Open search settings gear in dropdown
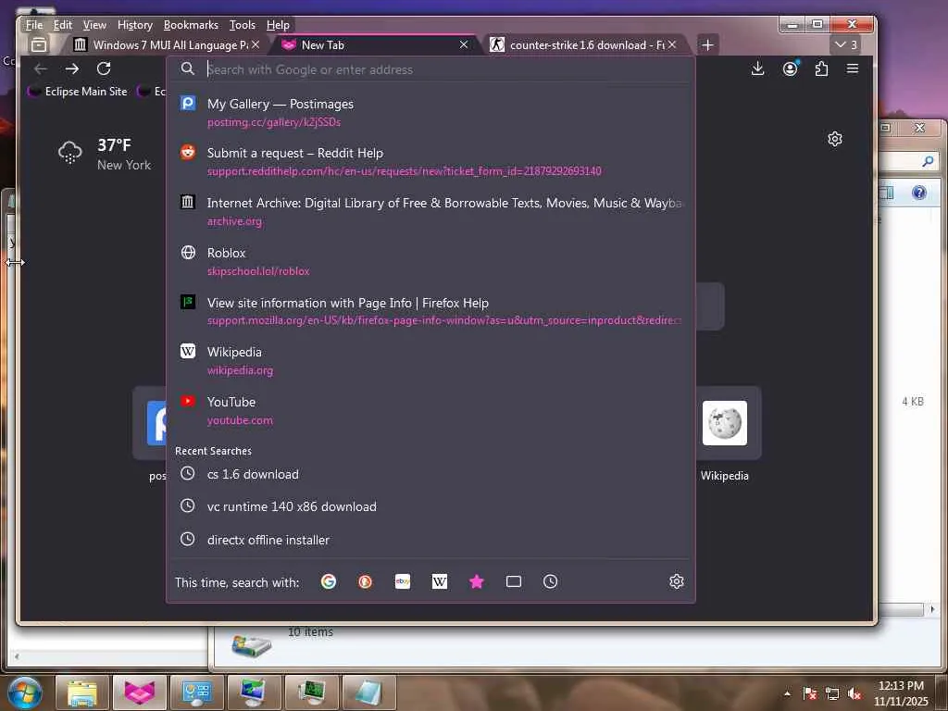Screen dimensions: 948x711 coord(677,581)
